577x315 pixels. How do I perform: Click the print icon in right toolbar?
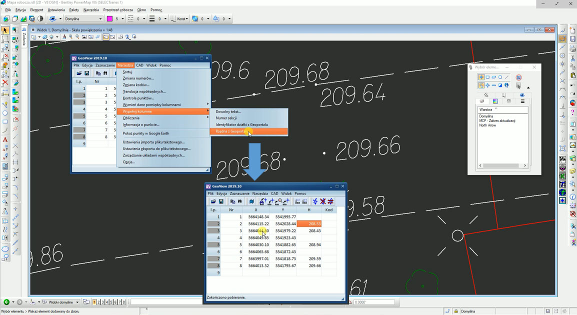click(x=573, y=48)
